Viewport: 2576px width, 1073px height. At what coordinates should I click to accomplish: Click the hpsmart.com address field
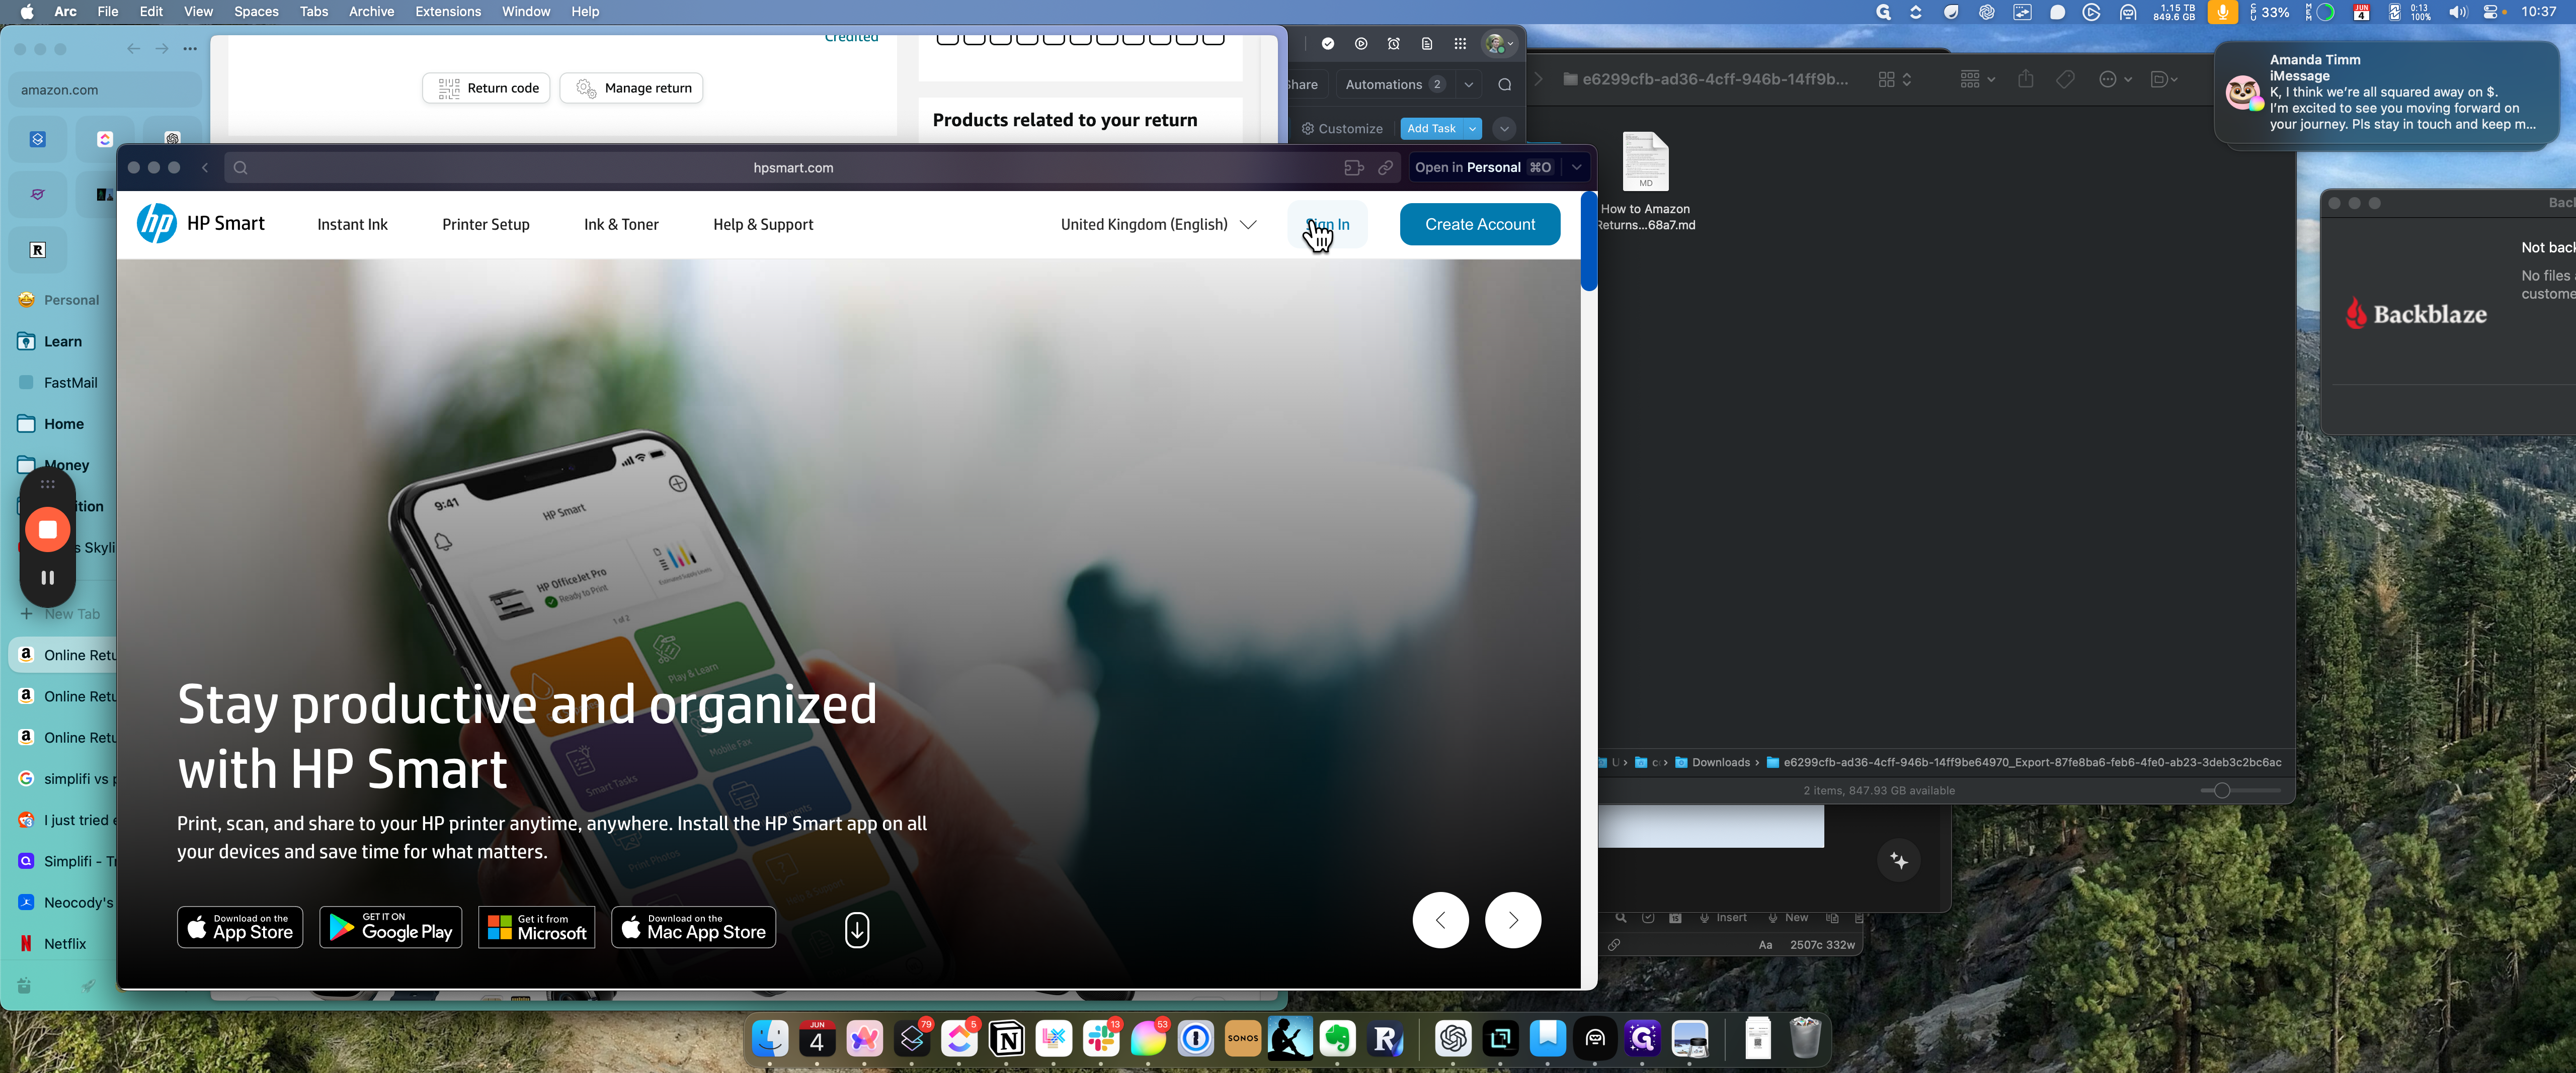793,168
